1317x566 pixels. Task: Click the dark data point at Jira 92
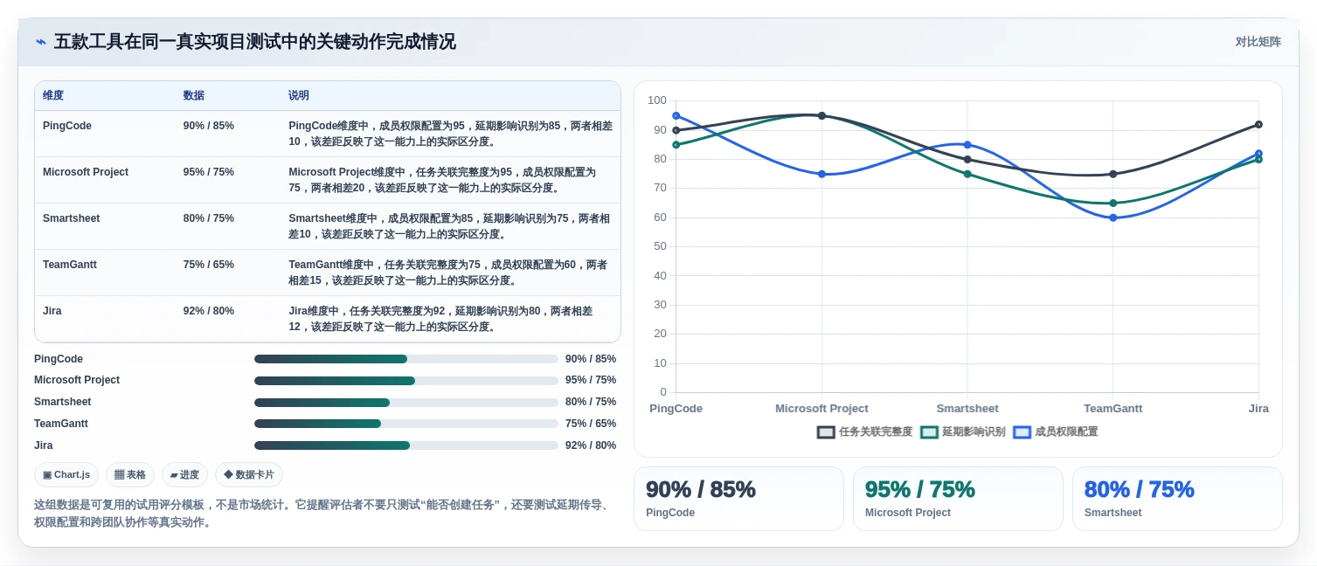(x=1258, y=124)
